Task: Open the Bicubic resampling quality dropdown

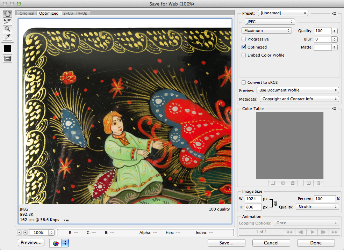Action: tap(317, 207)
